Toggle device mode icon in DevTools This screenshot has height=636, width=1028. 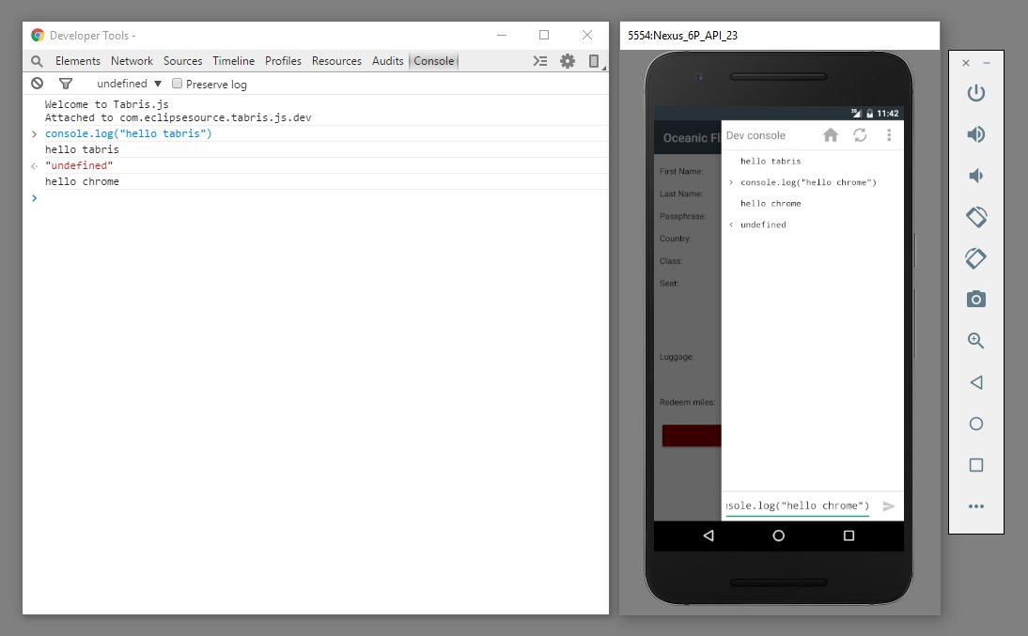[x=594, y=61]
